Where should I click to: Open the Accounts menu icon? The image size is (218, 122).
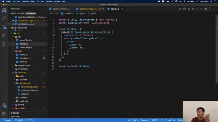click(4, 105)
